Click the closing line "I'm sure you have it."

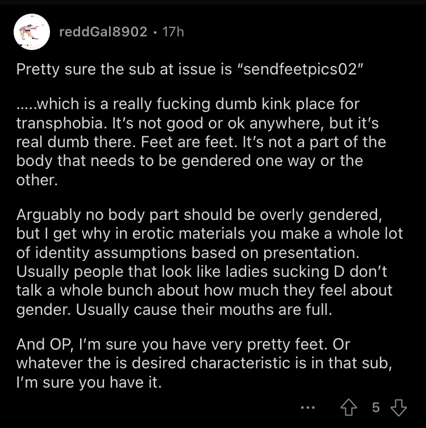point(89,382)
